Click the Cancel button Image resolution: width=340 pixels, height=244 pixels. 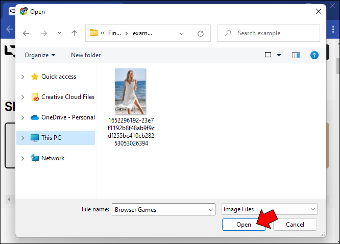click(x=295, y=225)
